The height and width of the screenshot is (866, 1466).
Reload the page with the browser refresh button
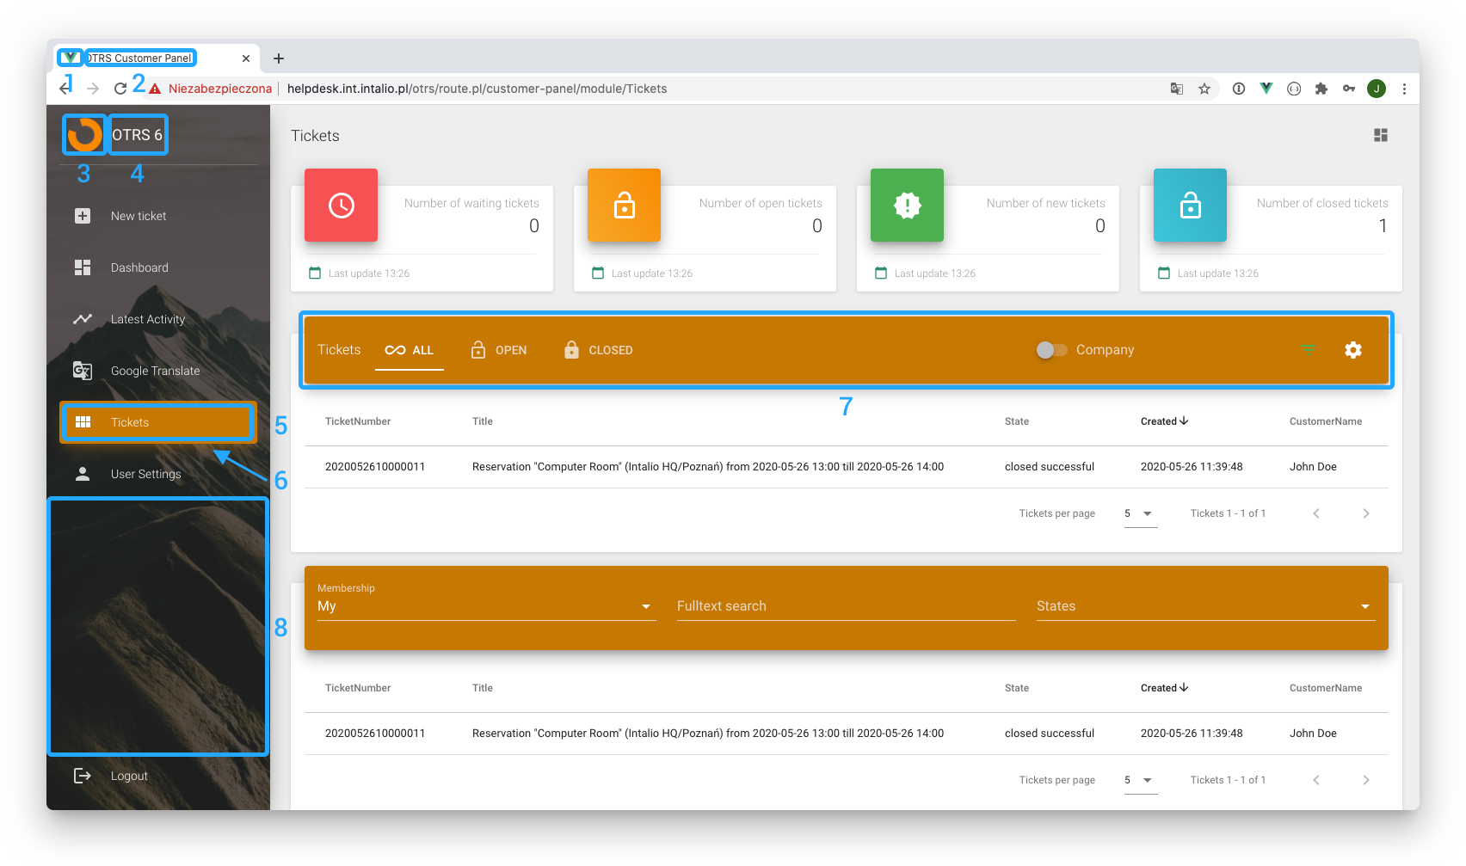[120, 89]
